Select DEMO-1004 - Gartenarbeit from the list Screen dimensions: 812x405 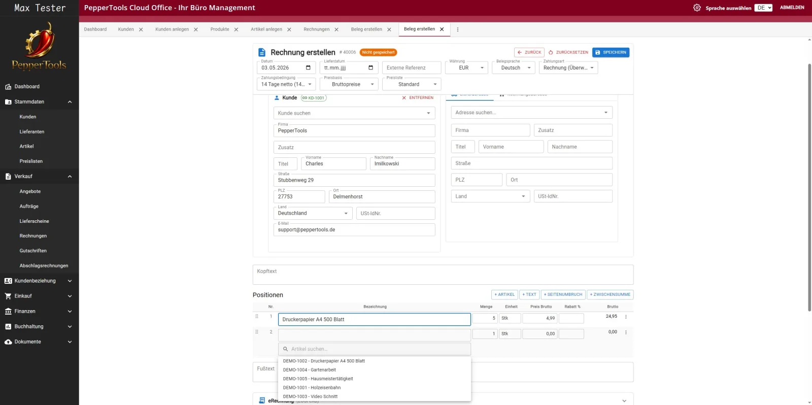[375, 370]
